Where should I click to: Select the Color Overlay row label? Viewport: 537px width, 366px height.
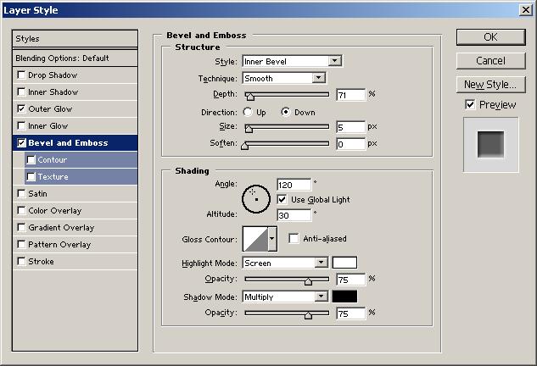(55, 210)
